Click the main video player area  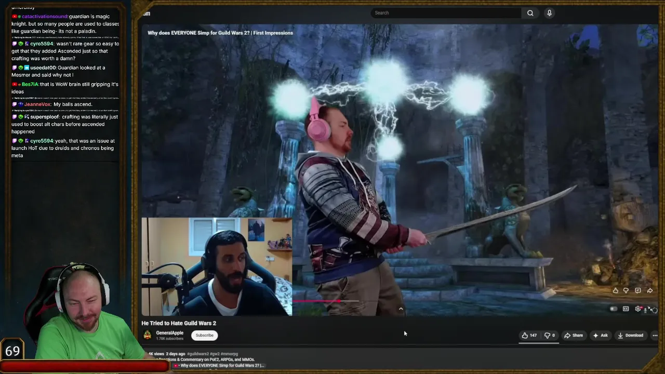pyautogui.click(x=399, y=170)
